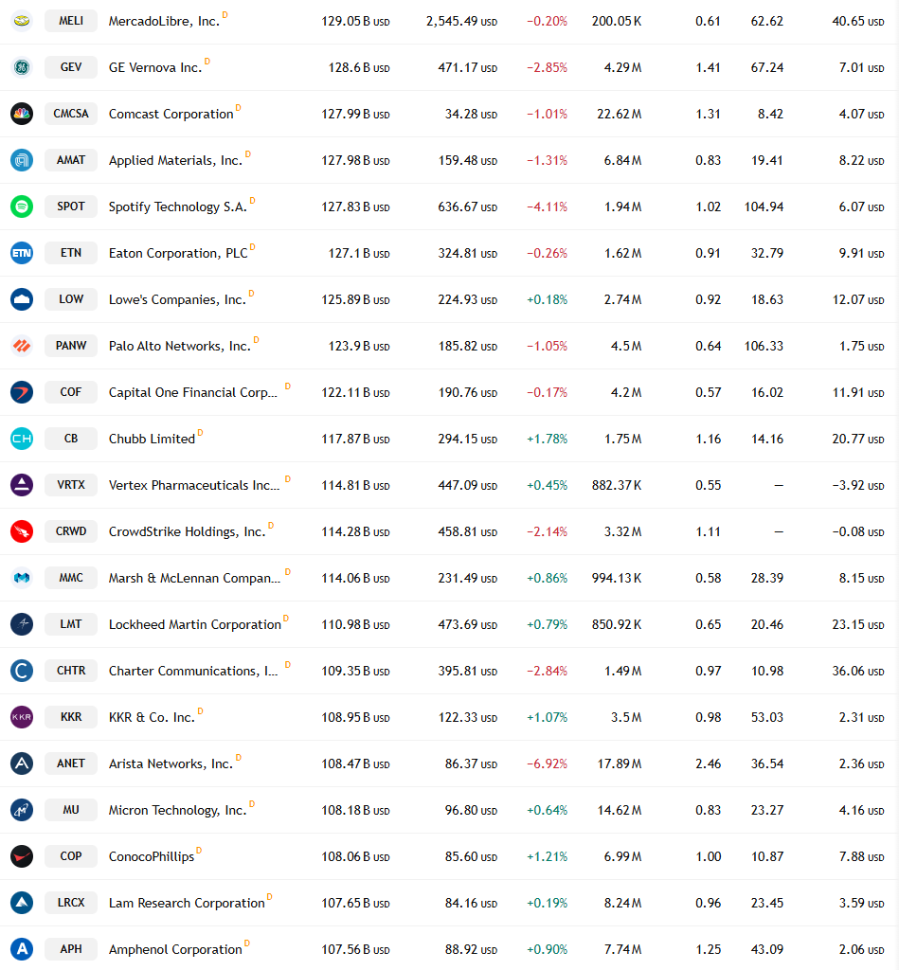
Task: Click the Eaton ETN logo icon
Action: tap(22, 253)
